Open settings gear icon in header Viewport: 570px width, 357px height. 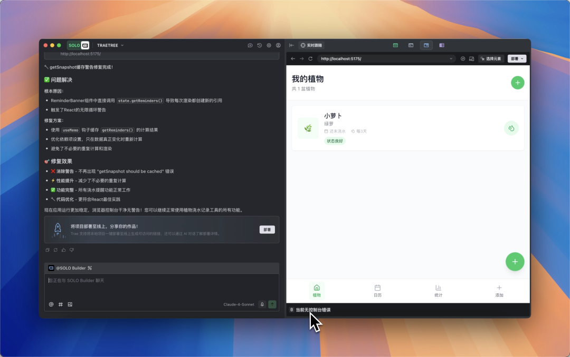pos(269,45)
